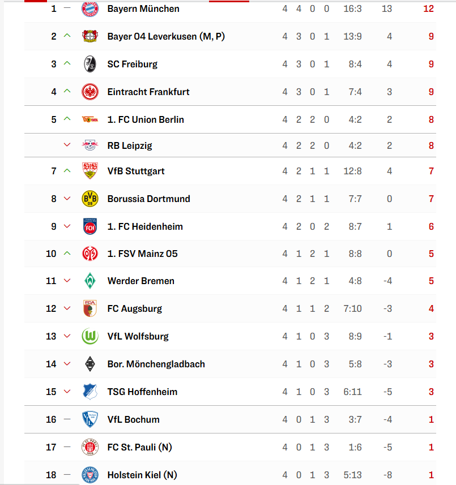Click the FC Augsburg team name
Viewport: 456px width, 485px height.
(135, 308)
